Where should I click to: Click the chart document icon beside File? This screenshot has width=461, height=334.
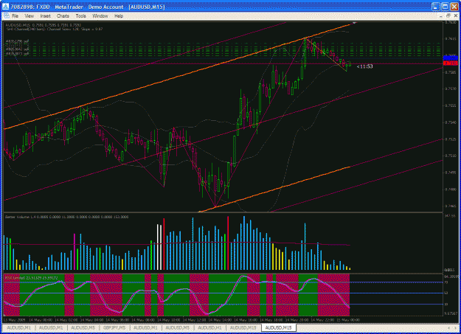pos(6,16)
